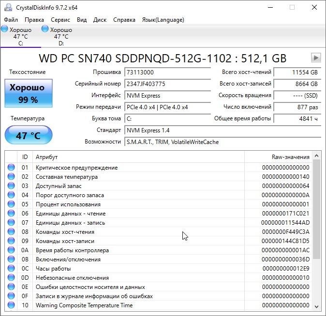
Task: Click the blue health indicator for disk D:
Action: pos(45,29)
